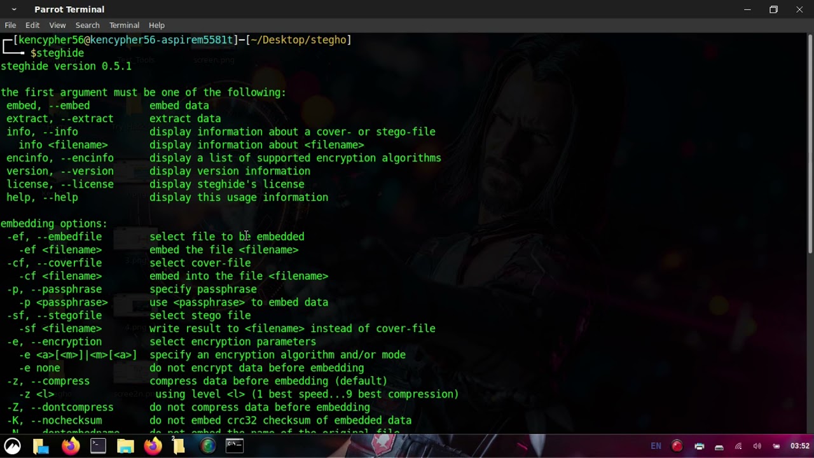Click the '-sf, --stegofile' option text
The width and height of the screenshot is (814, 458).
tap(54, 316)
